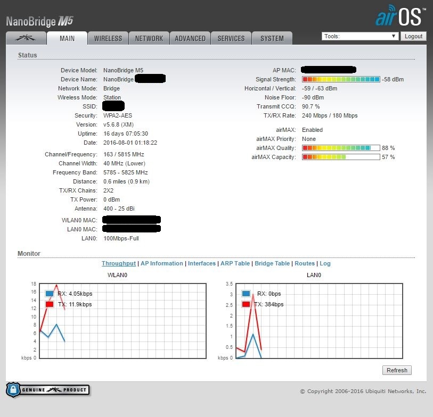Open the WIRELESS tab
433x417 pixels.
point(108,38)
